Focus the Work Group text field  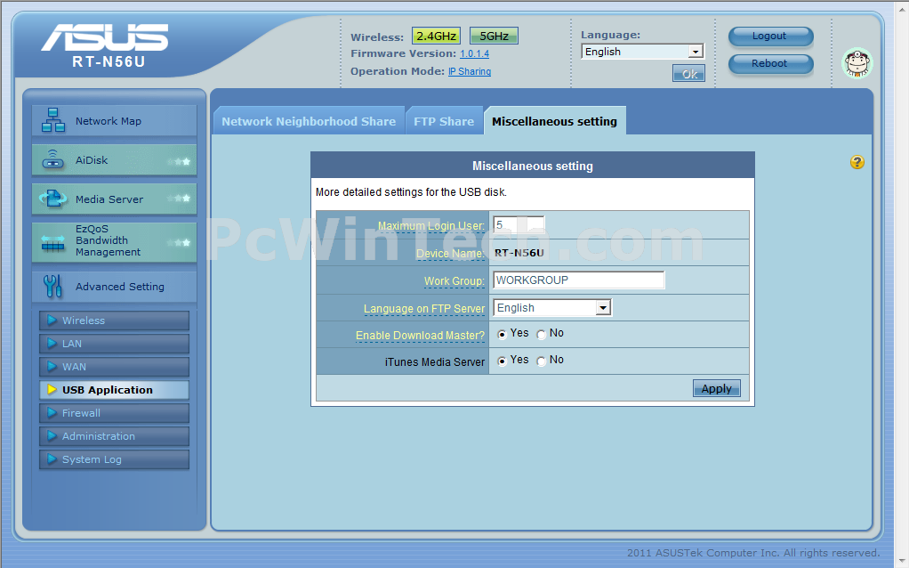pos(578,280)
